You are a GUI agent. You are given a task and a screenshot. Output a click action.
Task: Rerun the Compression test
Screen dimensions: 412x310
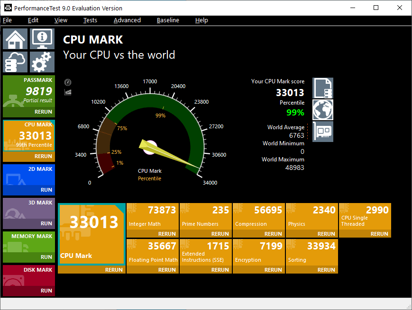[x=258, y=234]
